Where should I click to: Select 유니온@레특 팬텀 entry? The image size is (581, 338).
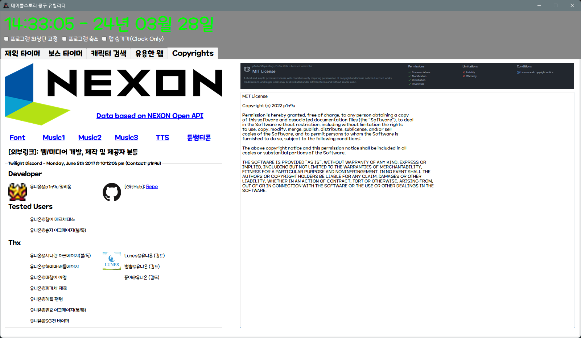[x=46, y=299]
